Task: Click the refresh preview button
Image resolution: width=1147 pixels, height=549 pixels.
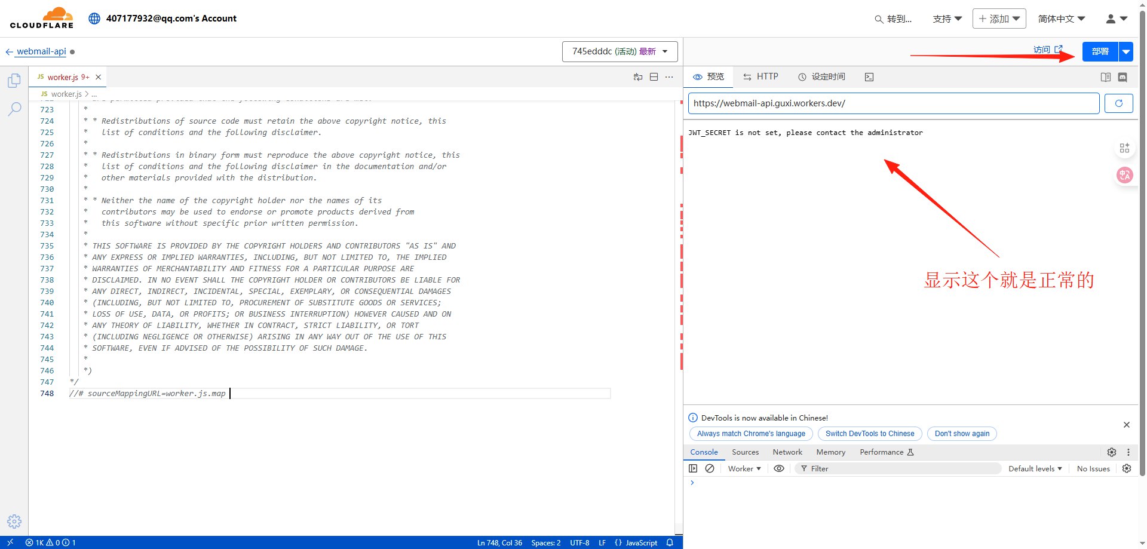Action: pyautogui.click(x=1118, y=103)
